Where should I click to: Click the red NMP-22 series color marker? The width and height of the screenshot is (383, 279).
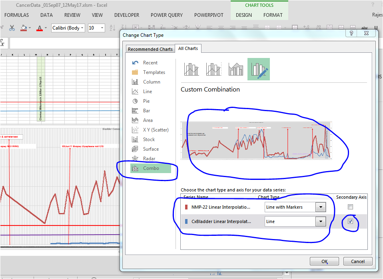pos(186,207)
